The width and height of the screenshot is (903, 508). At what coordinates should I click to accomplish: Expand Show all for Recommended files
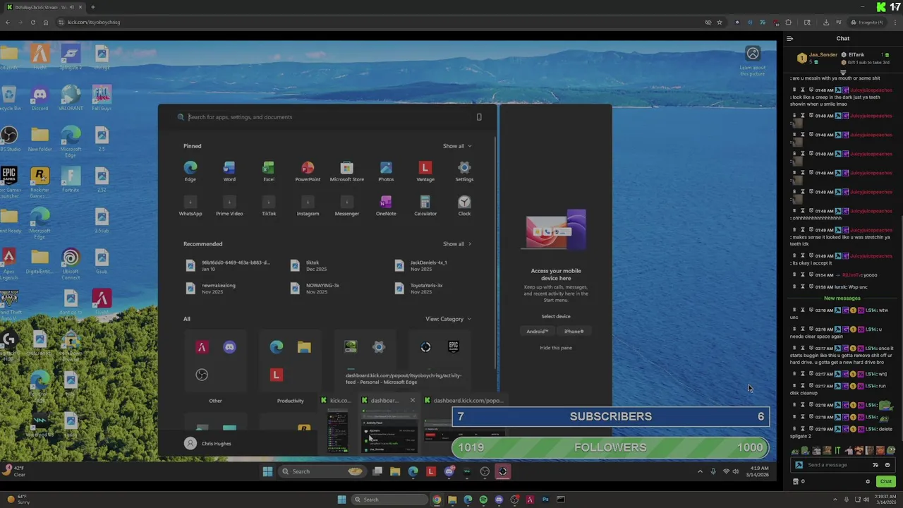(457, 244)
